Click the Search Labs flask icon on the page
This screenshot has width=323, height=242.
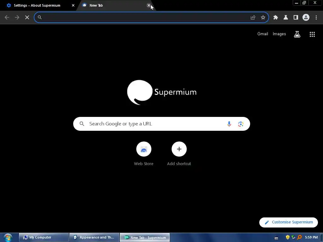point(297,34)
